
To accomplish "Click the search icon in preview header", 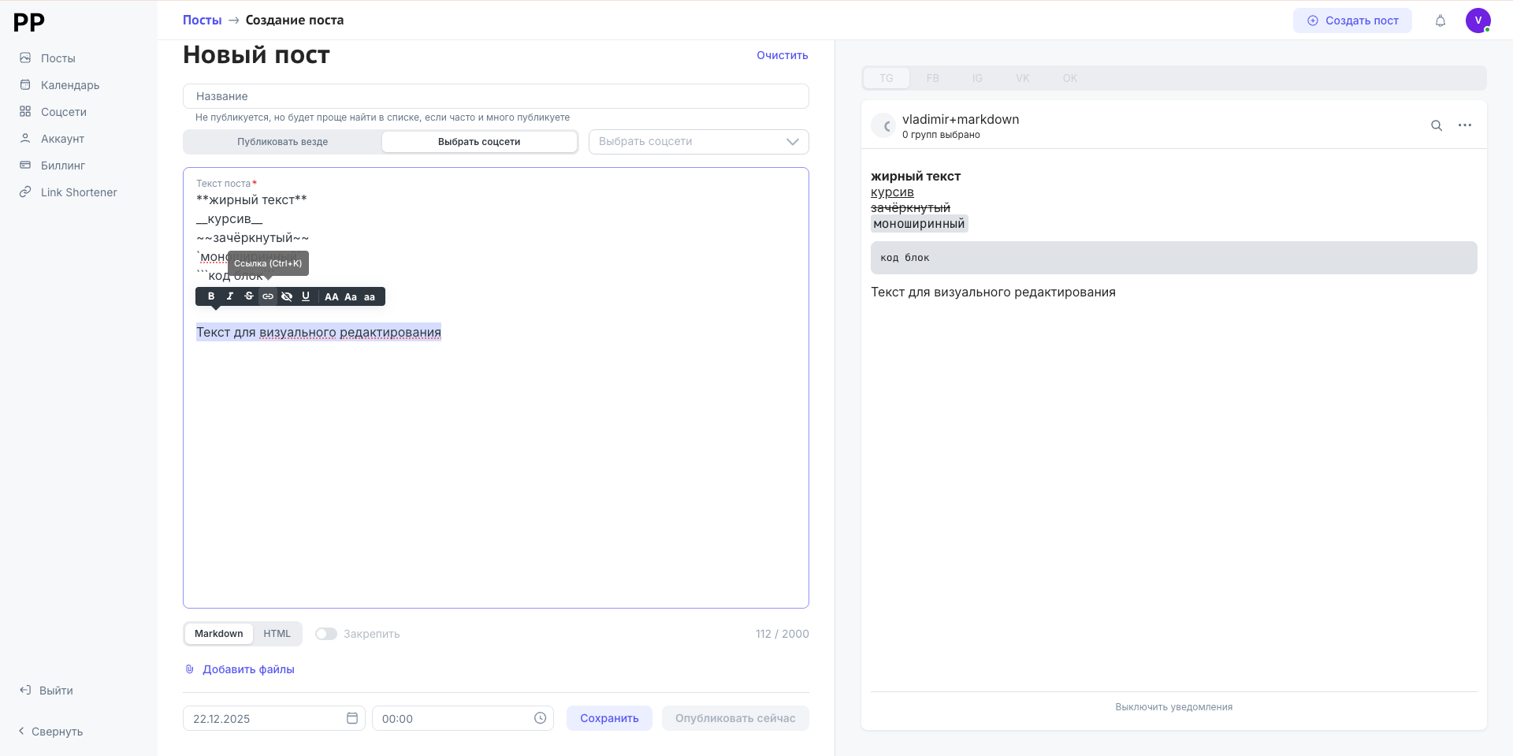I will (1437, 125).
